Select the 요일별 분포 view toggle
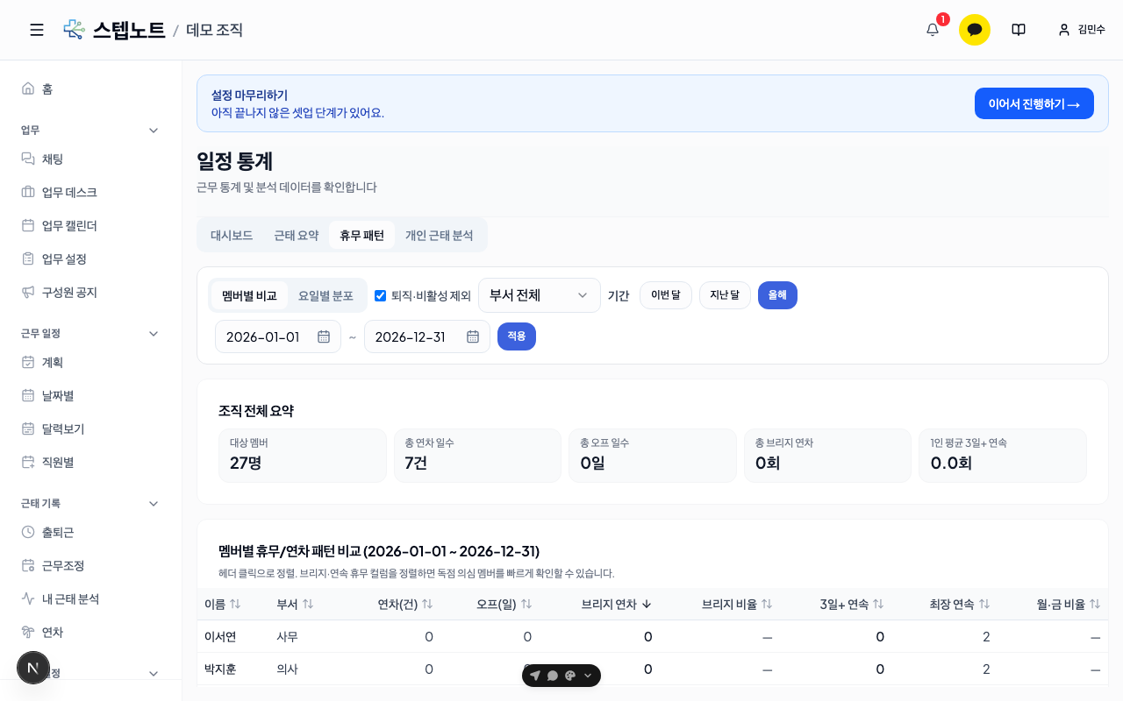The height and width of the screenshot is (701, 1123). [x=325, y=295]
